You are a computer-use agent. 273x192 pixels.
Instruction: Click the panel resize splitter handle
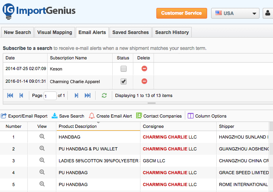[152, 103]
